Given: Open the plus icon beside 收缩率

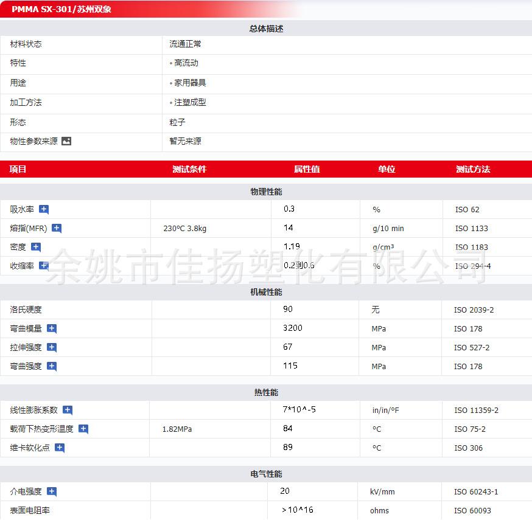Looking at the screenshot, I should coord(44,266).
